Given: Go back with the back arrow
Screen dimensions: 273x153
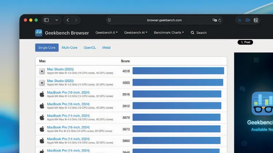Looking at the screenshot, I should click(x=68, y=20).
